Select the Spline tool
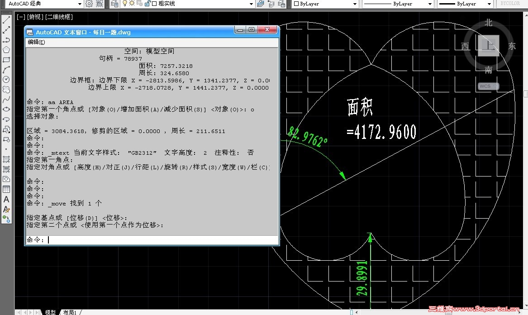The image size is (528, 315). (x=6, y=100)
